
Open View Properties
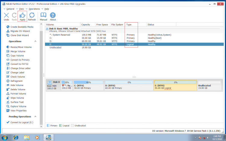[x=17, y=111]
